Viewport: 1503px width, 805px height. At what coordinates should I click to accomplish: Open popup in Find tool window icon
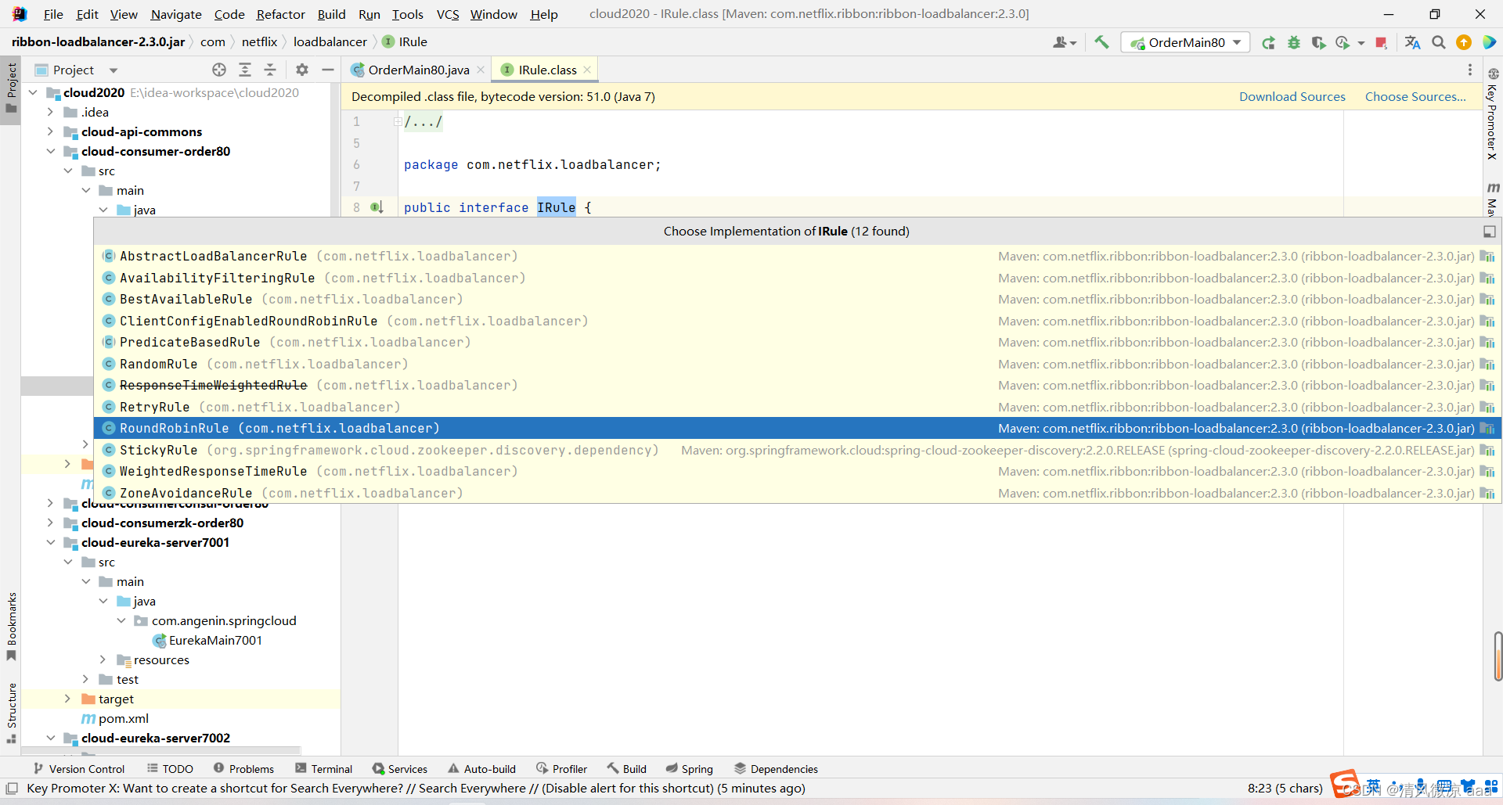(x=1490, y=232)
